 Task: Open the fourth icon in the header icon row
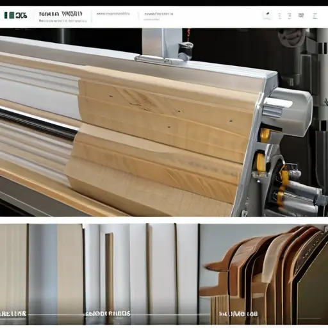(x=301, y=15)
